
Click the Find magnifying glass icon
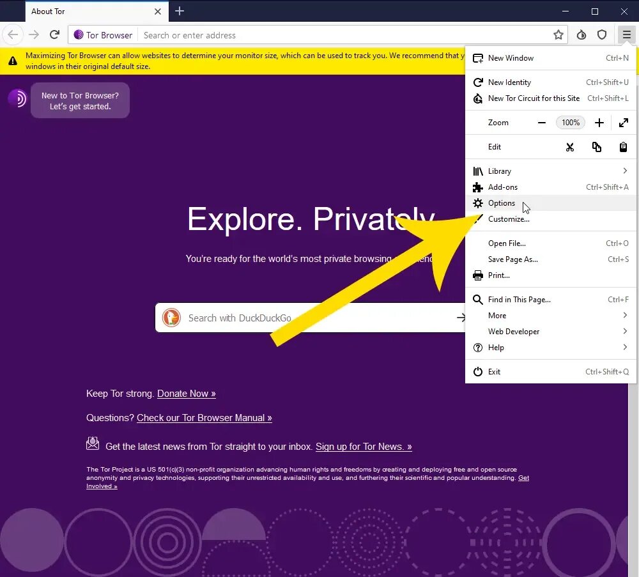[x=477, y=300]
